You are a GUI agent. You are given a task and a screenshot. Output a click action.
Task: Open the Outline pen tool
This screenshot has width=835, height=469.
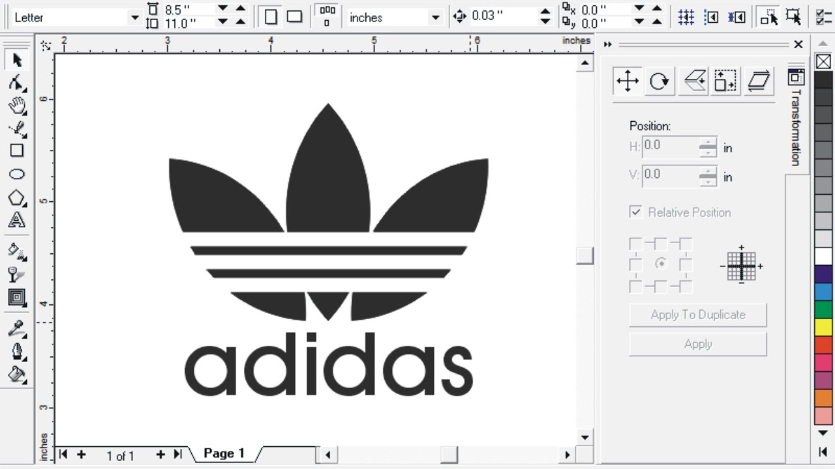[17, 352]
